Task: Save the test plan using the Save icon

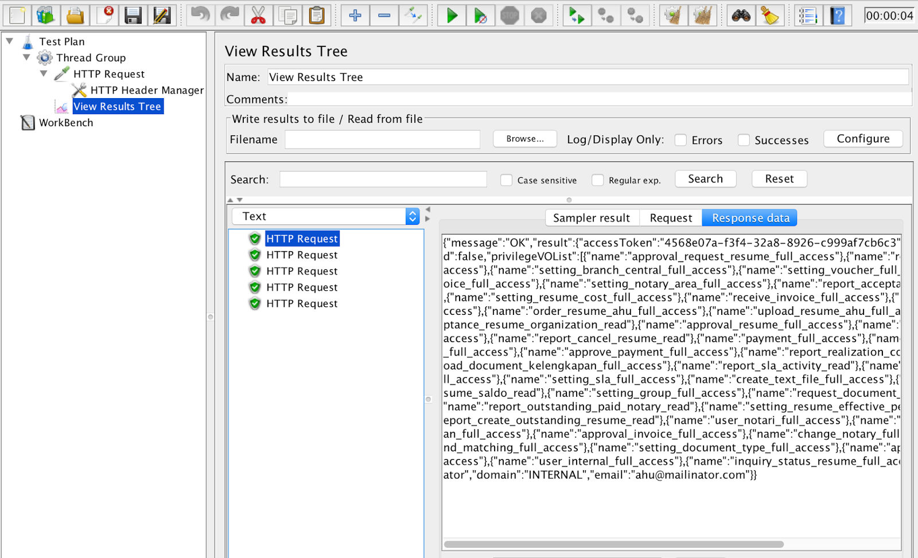Action: (x=134, y=15)
